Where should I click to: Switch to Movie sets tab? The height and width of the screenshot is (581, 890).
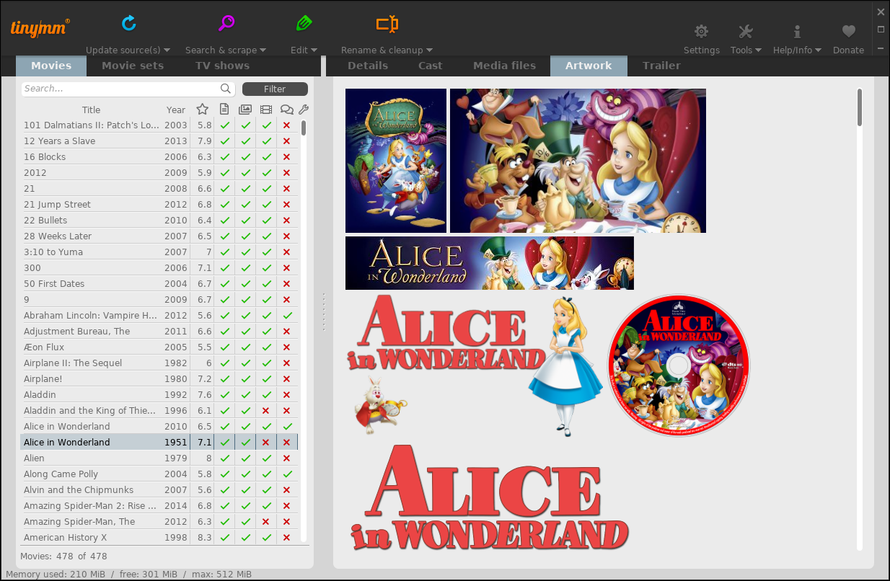133,66
